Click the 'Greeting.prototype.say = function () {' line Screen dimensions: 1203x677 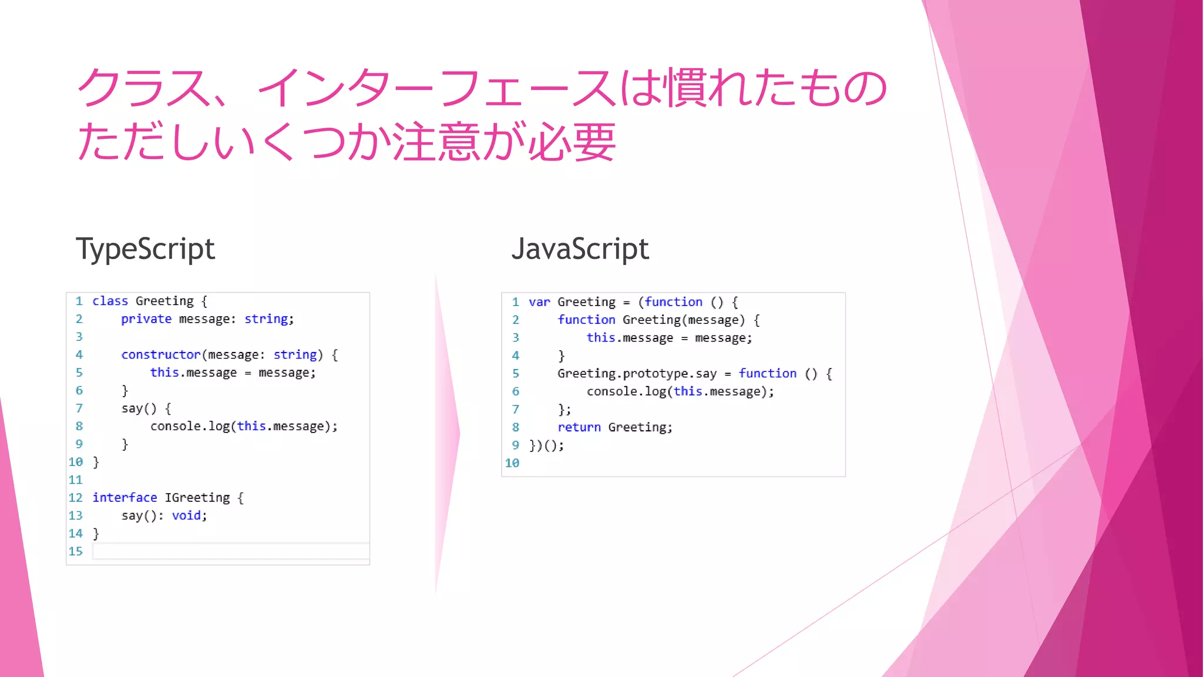point(695,374)
